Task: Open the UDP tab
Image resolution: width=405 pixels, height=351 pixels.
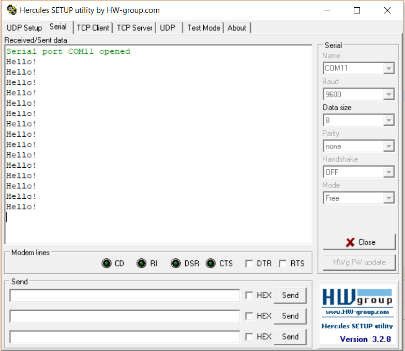Action: pyautogui.click(x=168, y=27)
